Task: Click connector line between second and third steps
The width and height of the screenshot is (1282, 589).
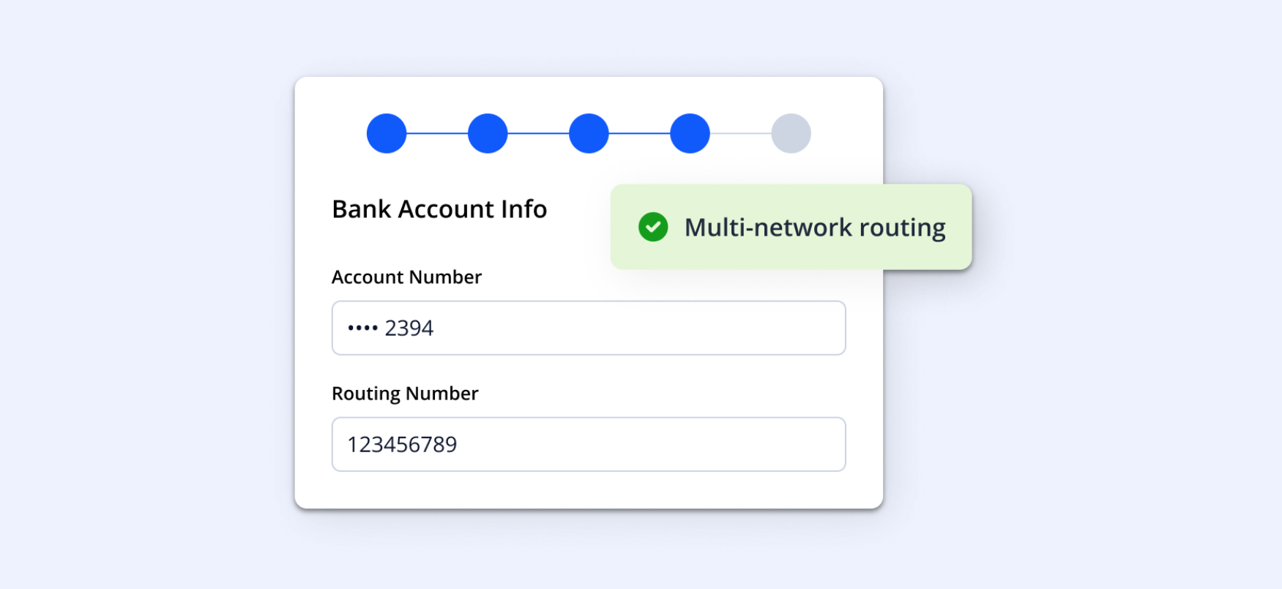Action: 538,133
